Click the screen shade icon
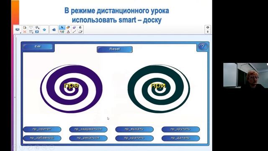Viewport: 268px width, 151px height. (x=31, y=27)
